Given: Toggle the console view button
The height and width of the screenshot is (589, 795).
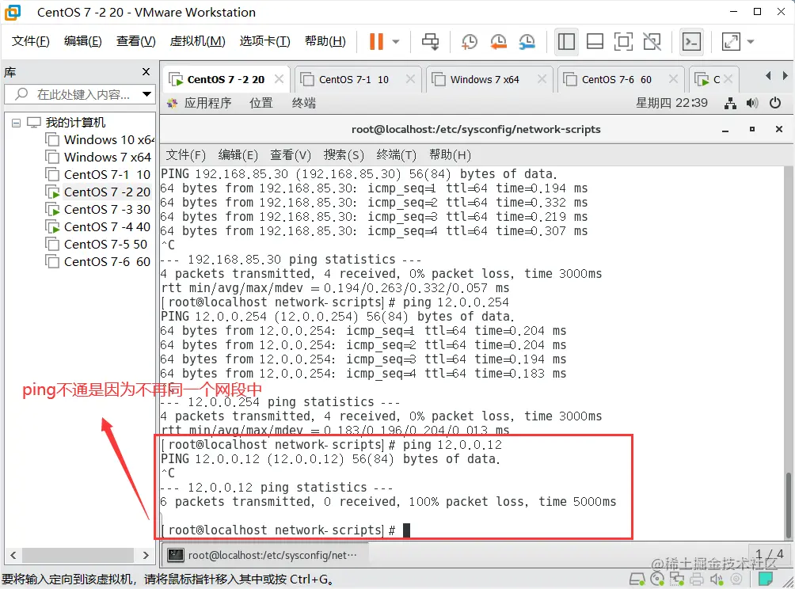Looking at the screenshot, I should [x=689, y=43].
